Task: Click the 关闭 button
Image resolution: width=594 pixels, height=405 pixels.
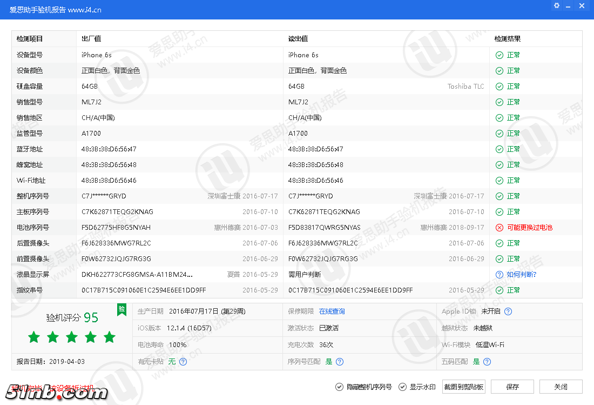Action: [560, 387]
